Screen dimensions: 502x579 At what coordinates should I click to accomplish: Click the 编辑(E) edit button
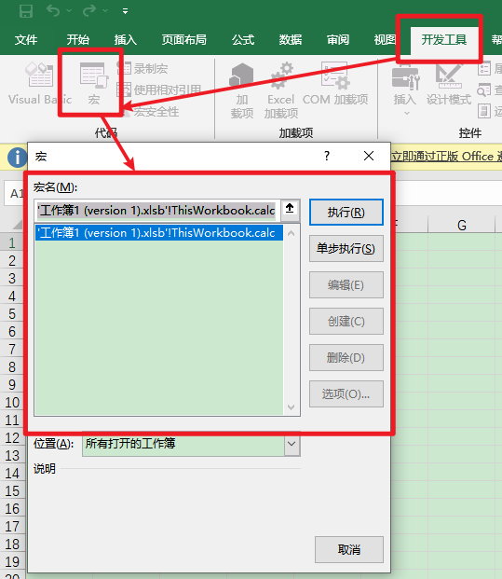point(346,284)
